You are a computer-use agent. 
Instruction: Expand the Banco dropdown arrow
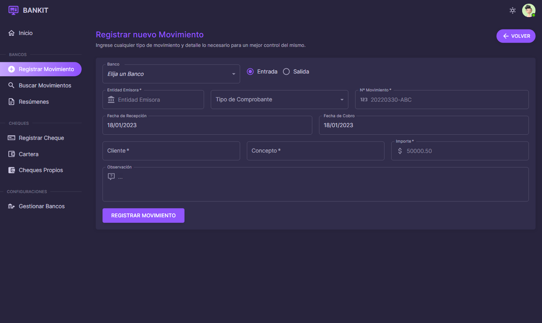tap(234, 74)
